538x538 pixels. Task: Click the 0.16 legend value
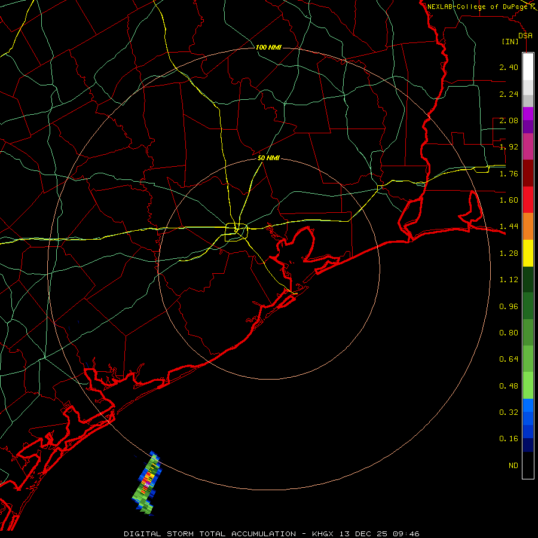[x=509, y=439]
